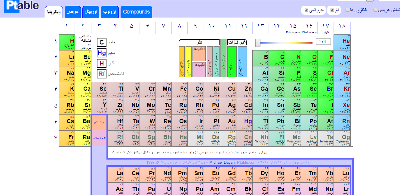Click the Helium (He) element cell
Viewport: 400px width, 195px height.
coord(342,42)
